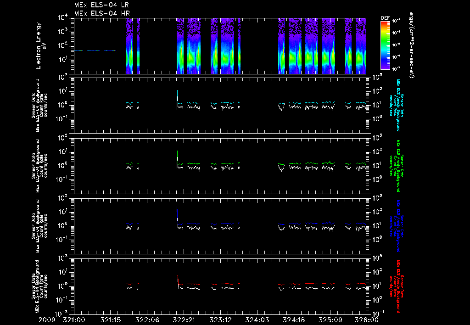This screenshot has height=325, width=470.
Task: Click the 10^4 tick on the electron energy axis
Action: click(63, 18)
